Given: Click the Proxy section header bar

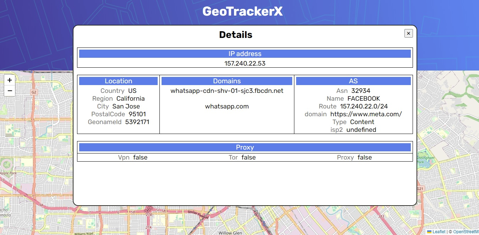Looking at the screenshot, I should [245, 147].
